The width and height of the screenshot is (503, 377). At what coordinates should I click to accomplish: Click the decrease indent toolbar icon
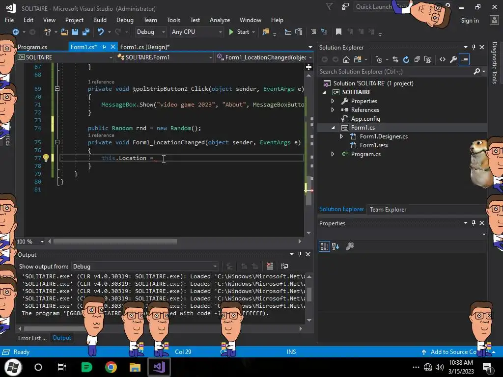[x=313, y=32]
